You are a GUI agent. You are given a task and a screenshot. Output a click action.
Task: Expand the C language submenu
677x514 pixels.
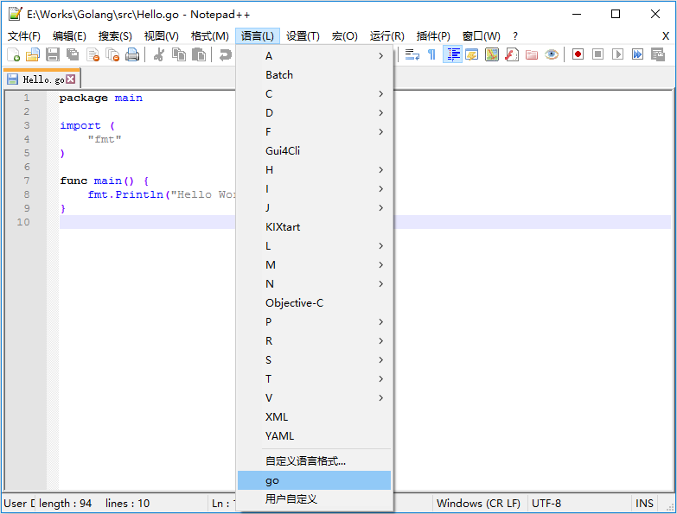click(x=315, y=94)
